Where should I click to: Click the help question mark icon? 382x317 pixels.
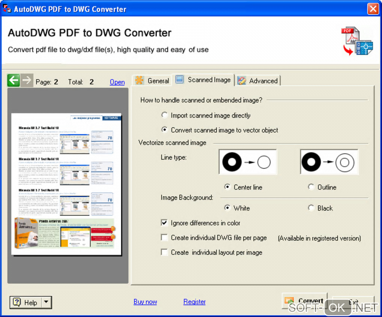tap(17, 302)
